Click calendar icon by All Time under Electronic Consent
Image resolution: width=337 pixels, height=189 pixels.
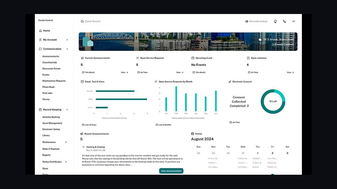coord(231,122)
